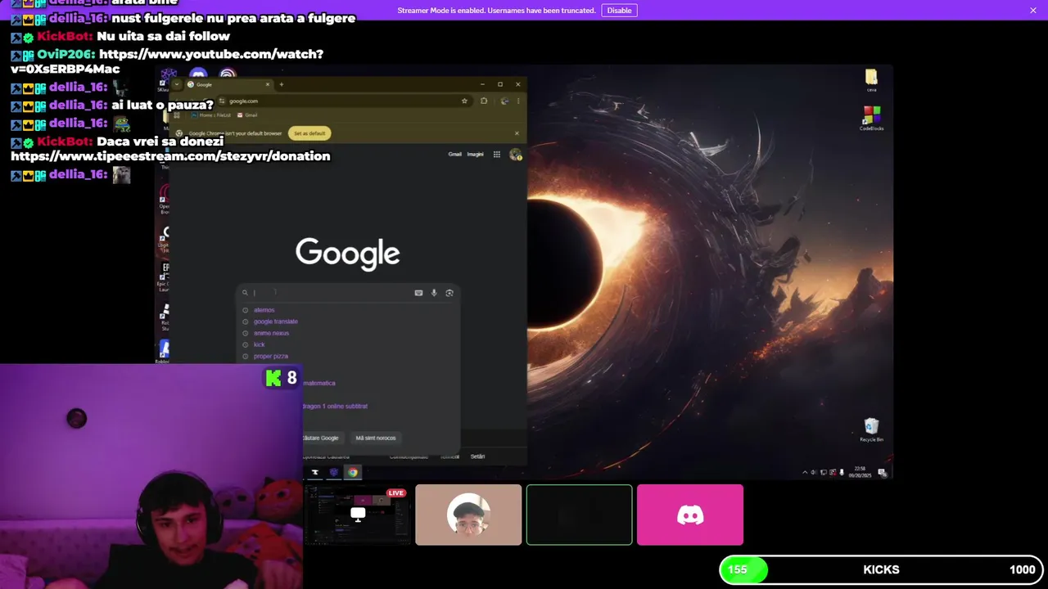The image size is (1048, 589).
Task: Open Chrome's three-dot menu
Action: click(x=517, y=101)
